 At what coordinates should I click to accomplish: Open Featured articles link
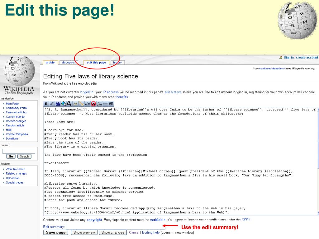16,112
